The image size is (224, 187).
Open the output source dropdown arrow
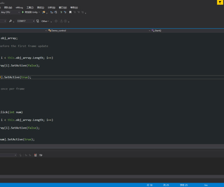(15, 155)
